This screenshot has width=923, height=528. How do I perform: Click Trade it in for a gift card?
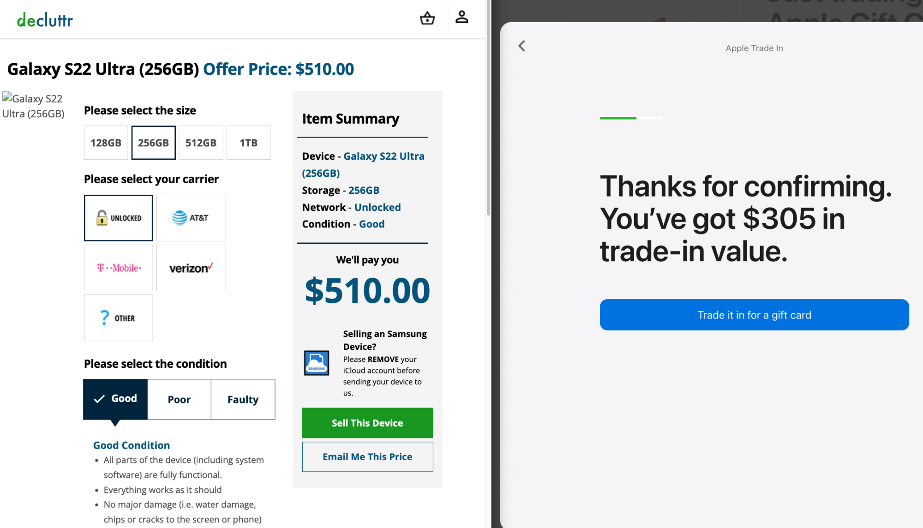(754, 315)
